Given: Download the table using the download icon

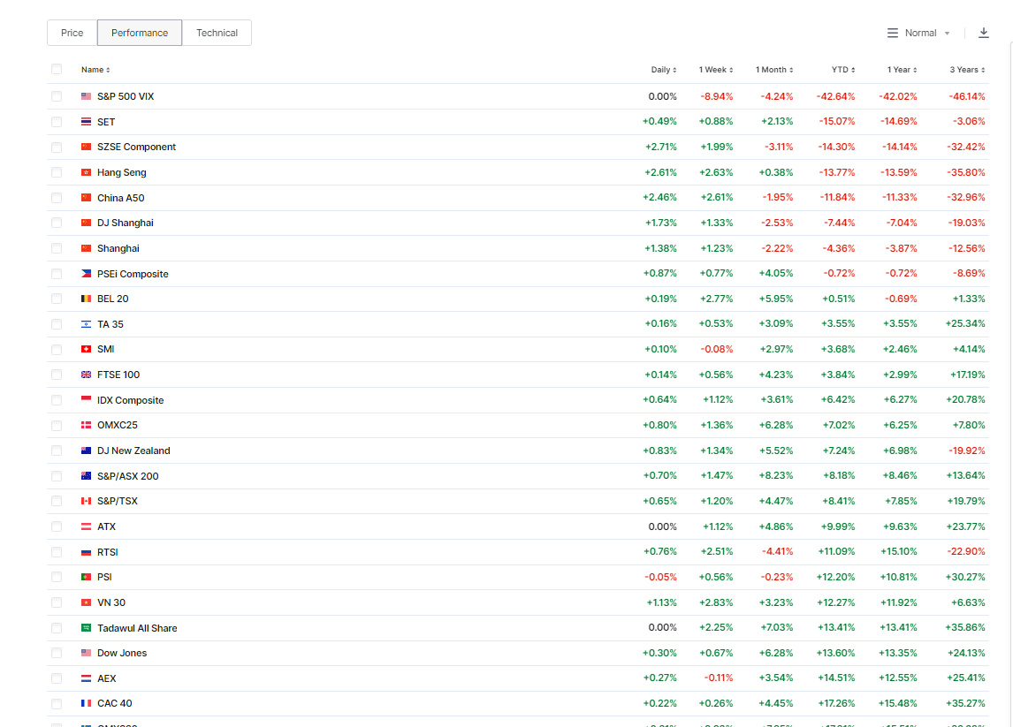Looking at the screenshot, I should pos(983,33).
